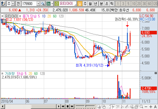This screenshot has width=158, height=109.
Task: Click the chart horizontal scrollbar thumb
Action: [44, 107]
